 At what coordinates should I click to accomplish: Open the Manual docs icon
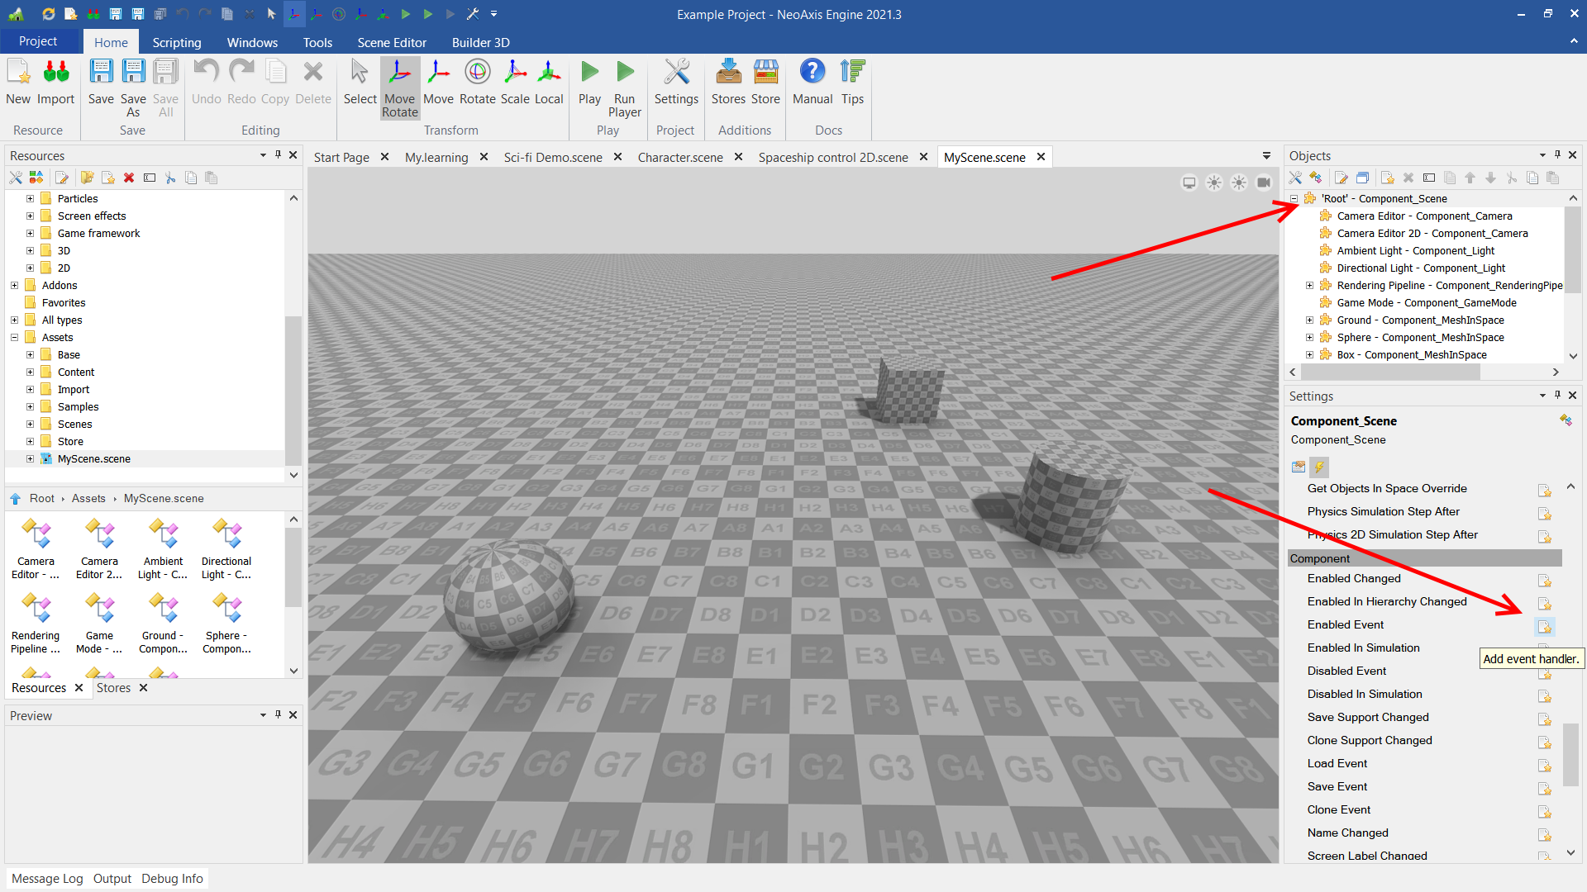click(x=812, y=82)
